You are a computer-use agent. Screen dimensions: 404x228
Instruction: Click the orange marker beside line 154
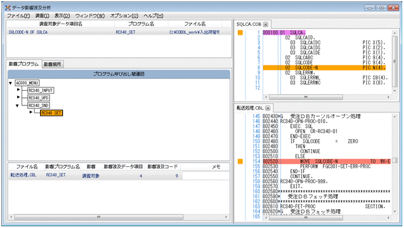tap(240, 161)
